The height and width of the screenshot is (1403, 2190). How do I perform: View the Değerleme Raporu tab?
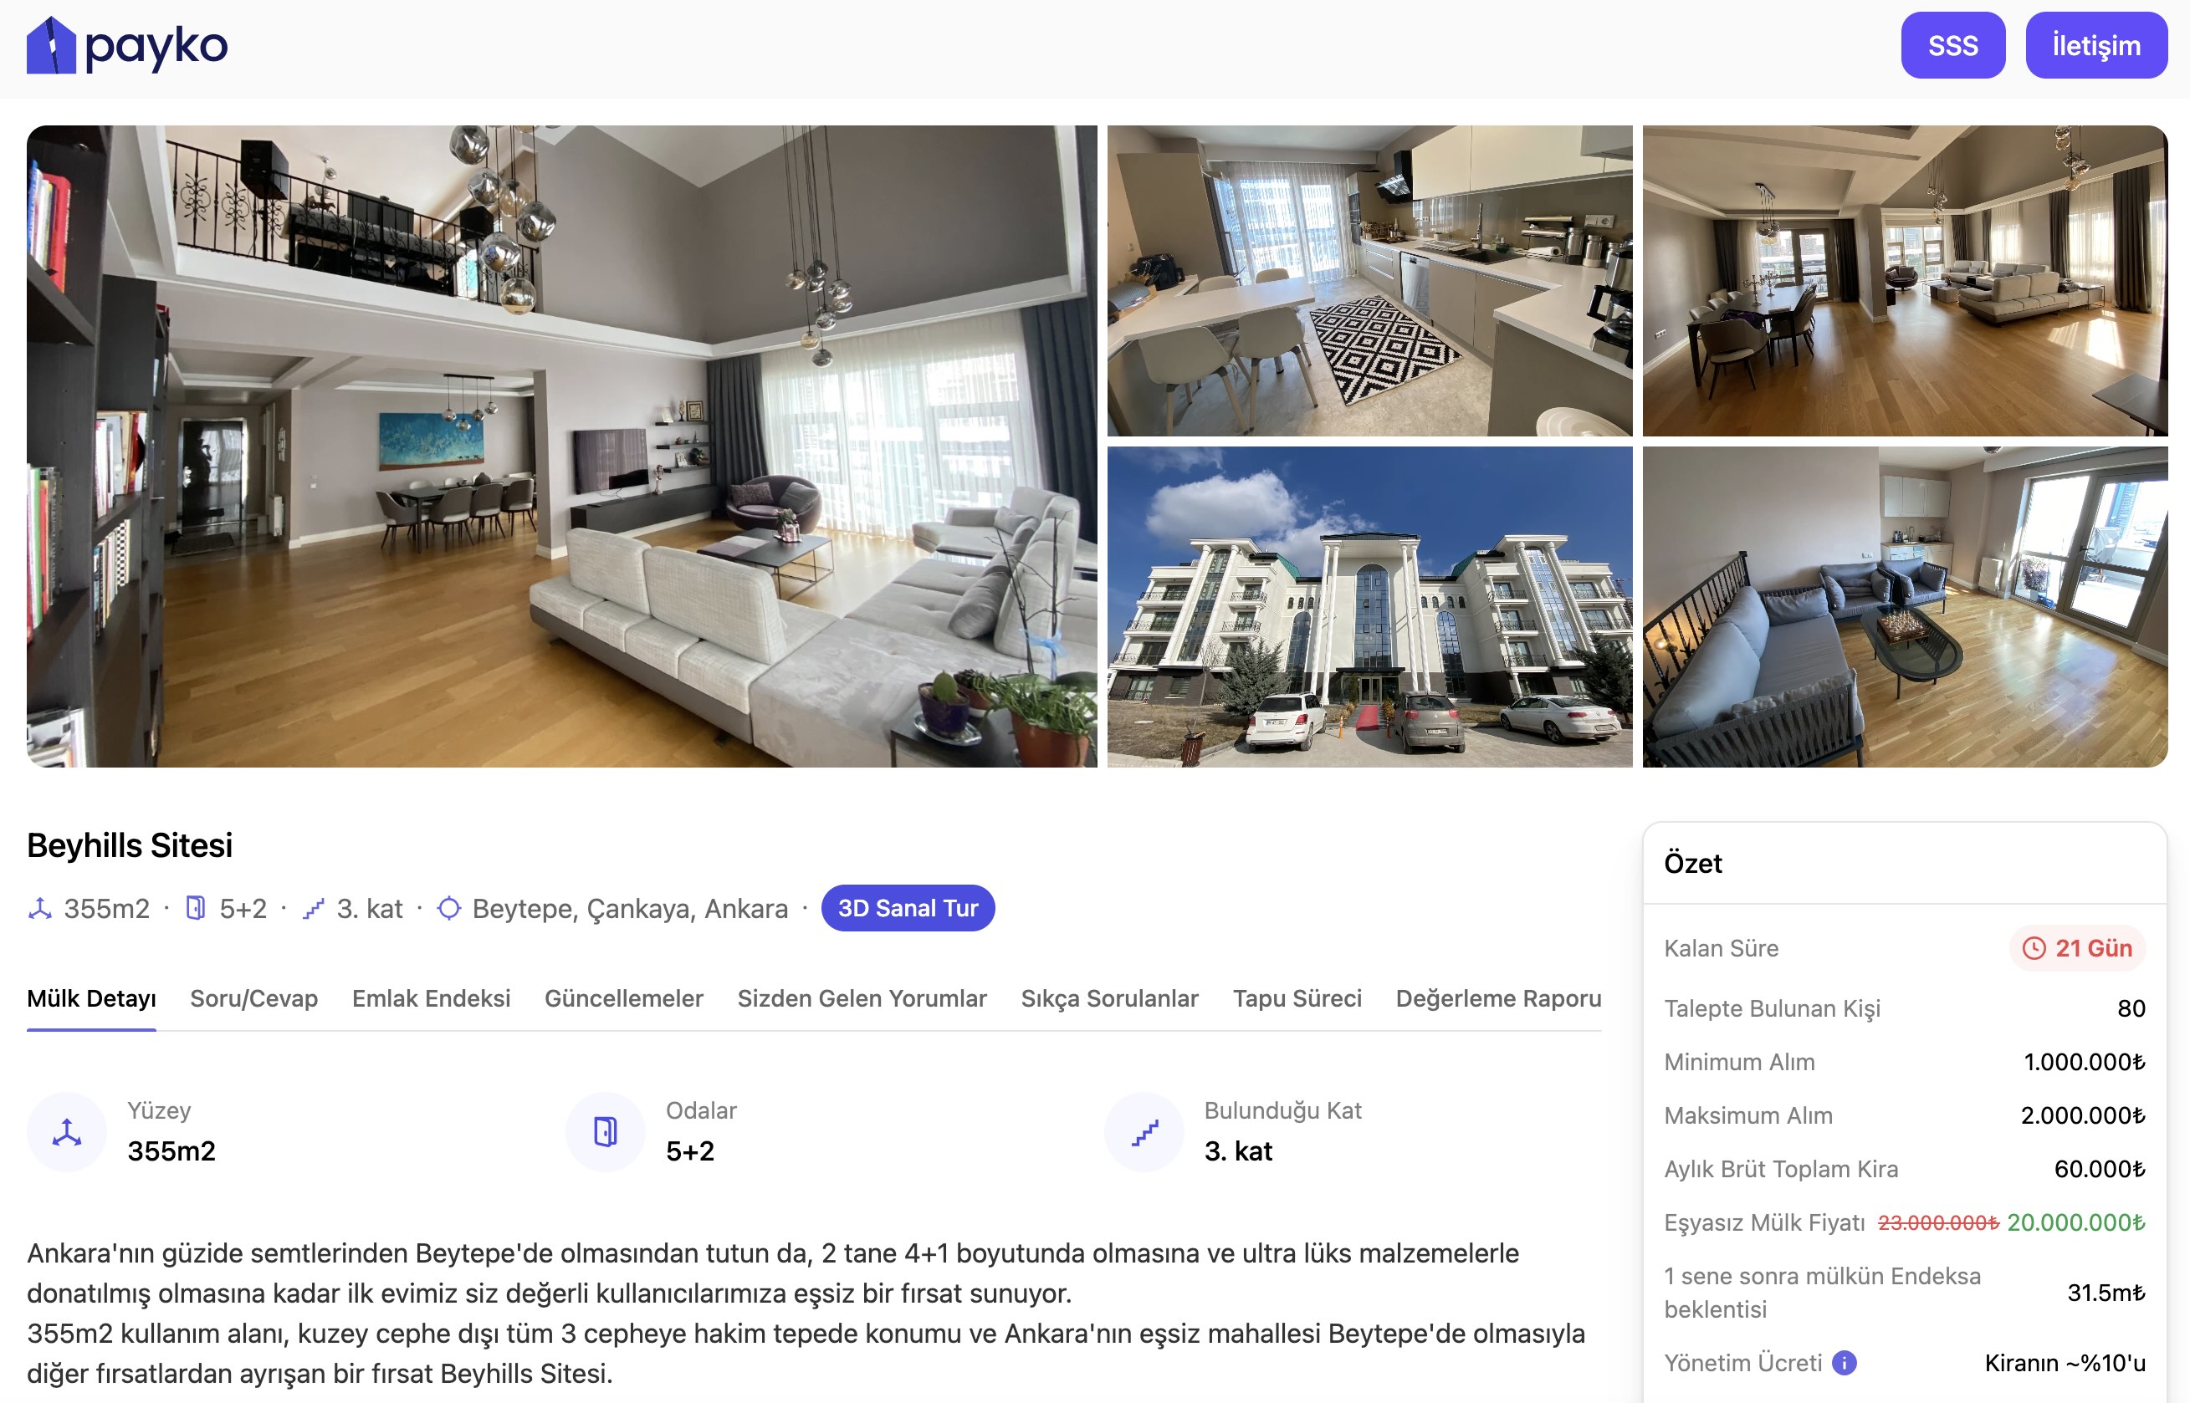pyautogui.click(x=1498, y=998)
